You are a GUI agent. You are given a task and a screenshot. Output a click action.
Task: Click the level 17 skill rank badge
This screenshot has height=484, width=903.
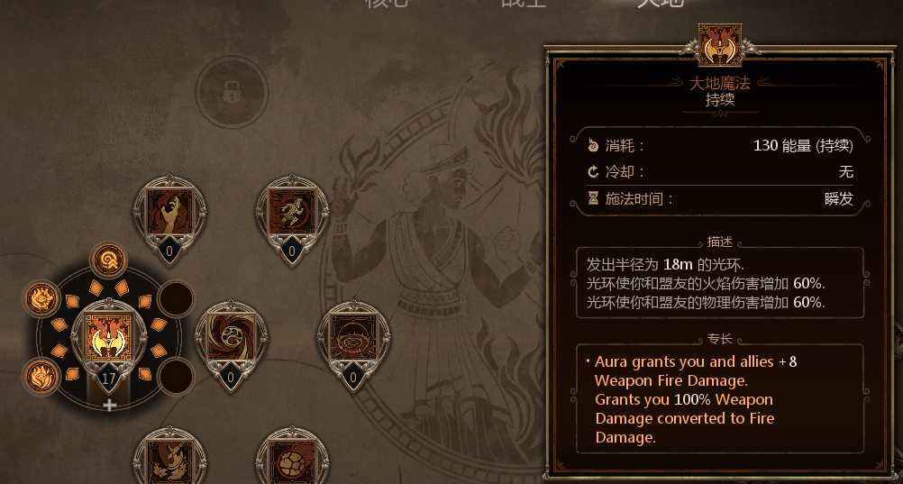[x=109, y=379]
